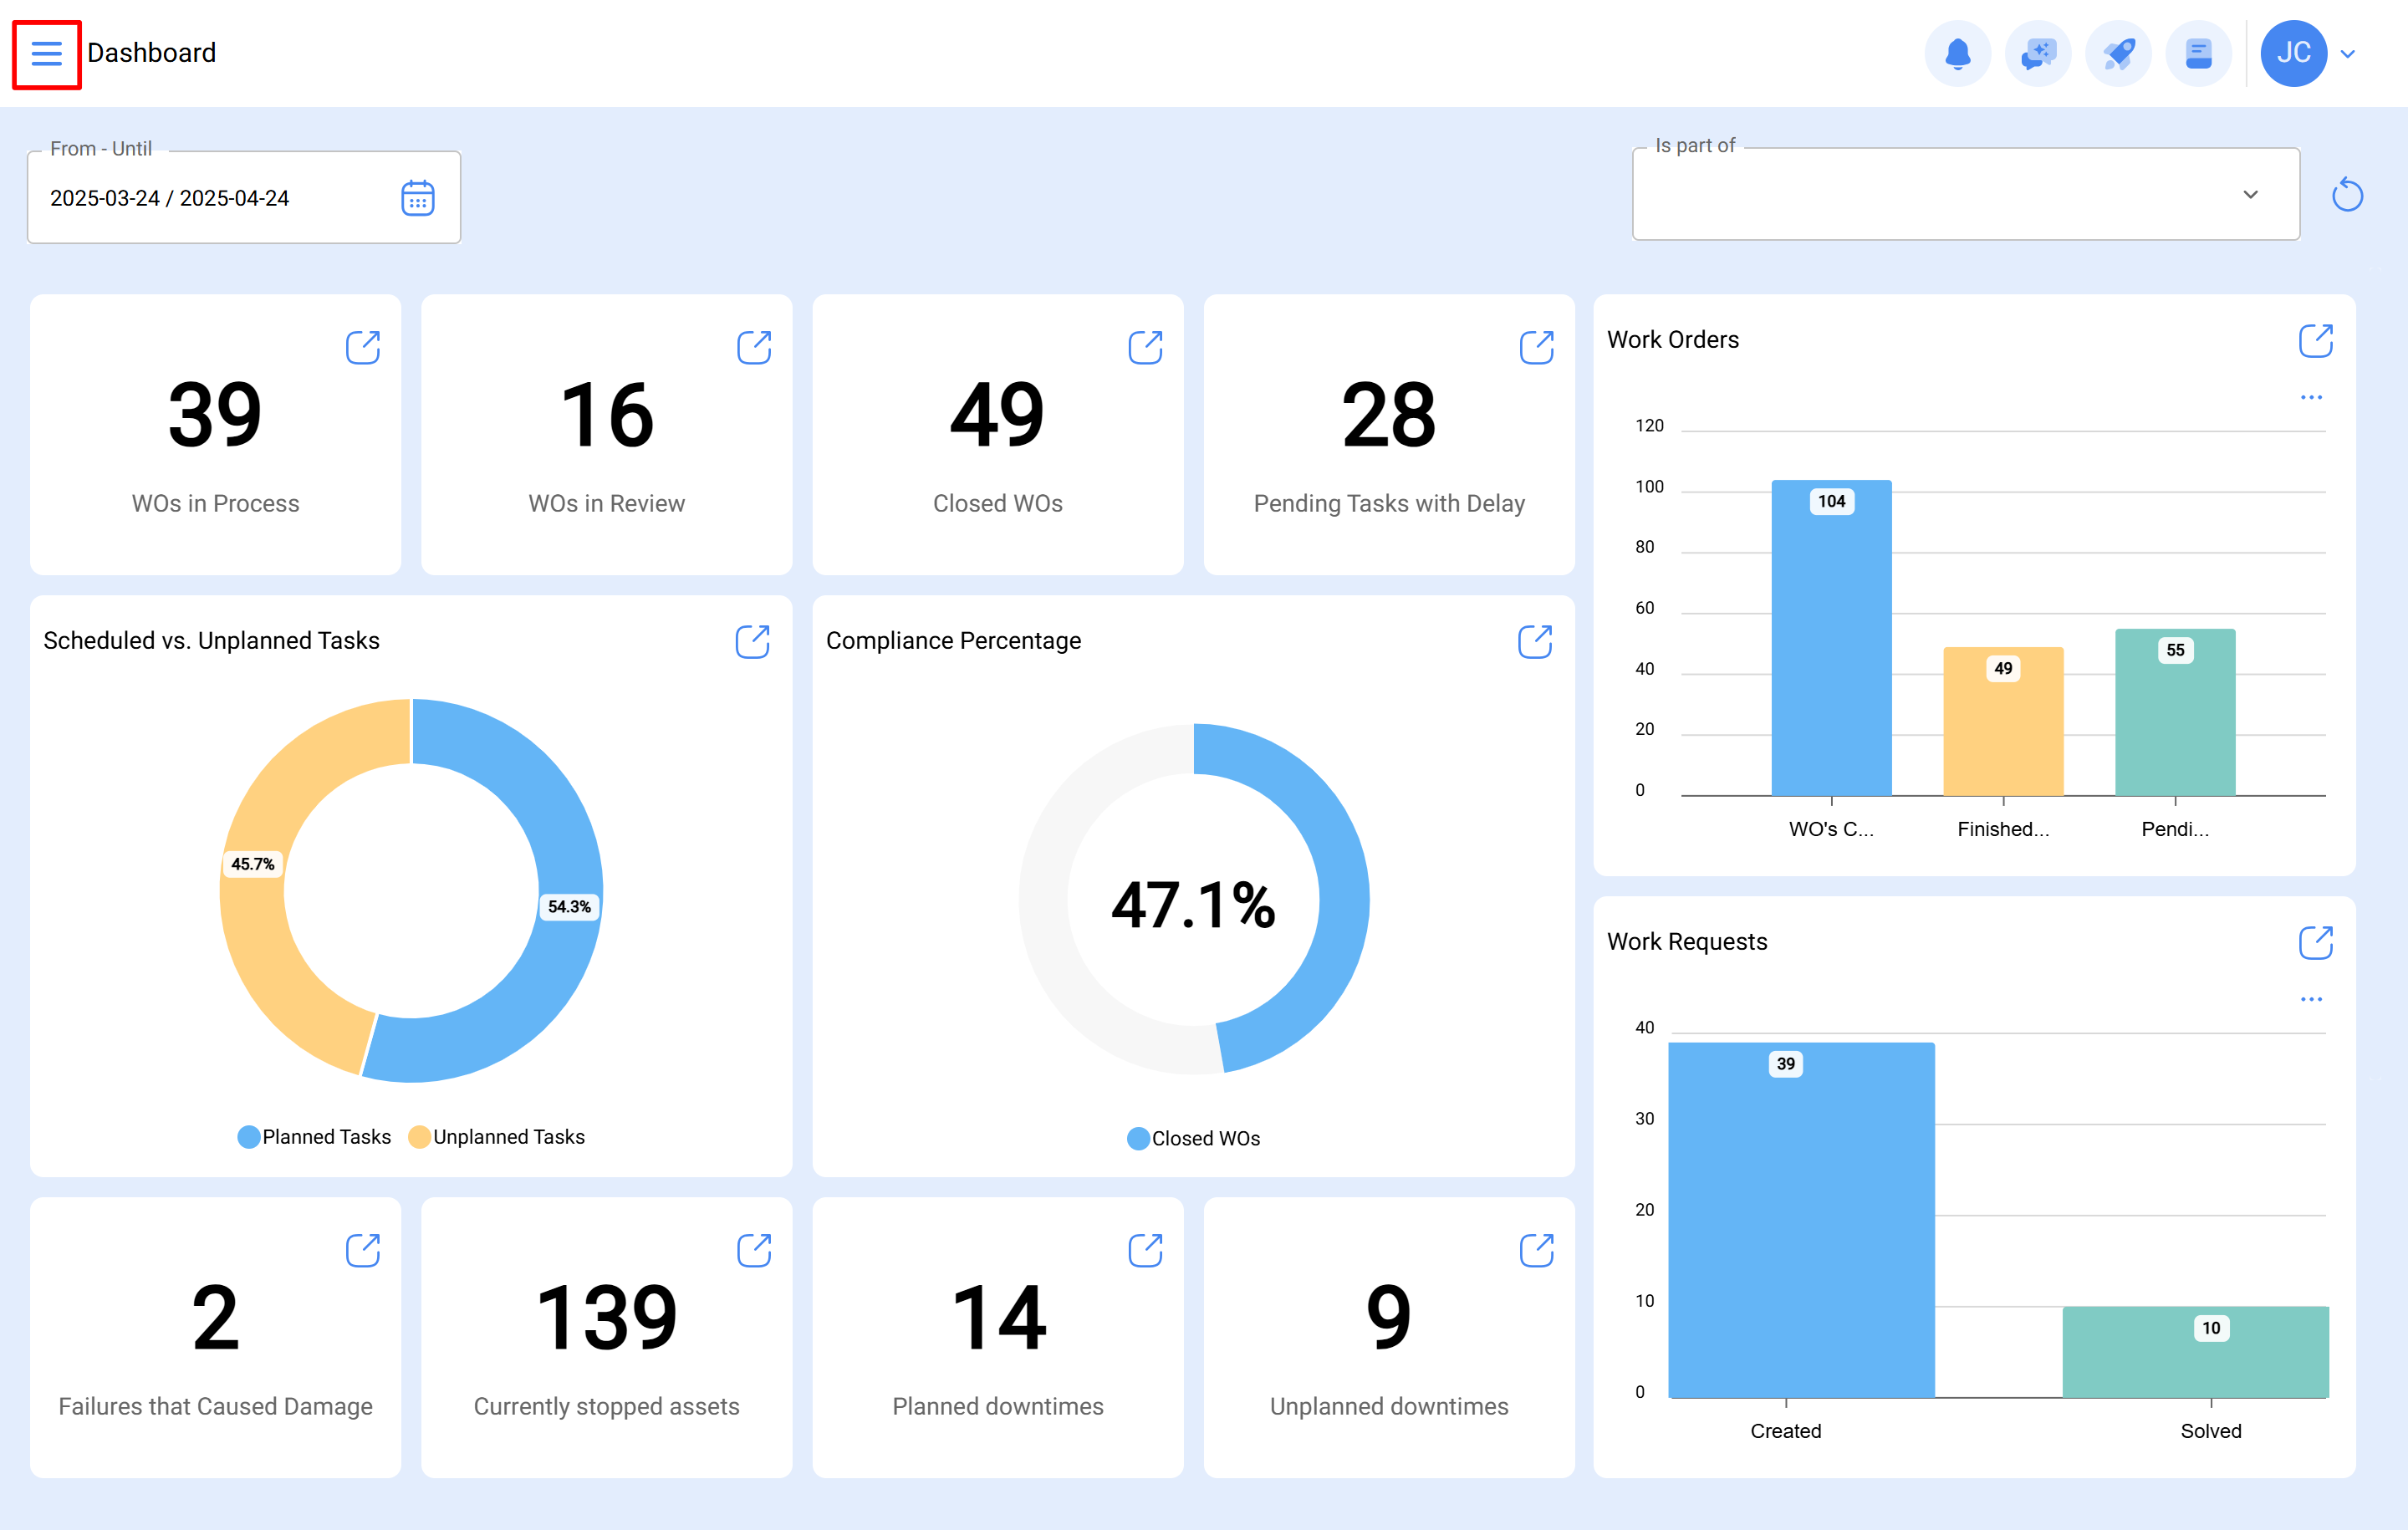Expand the Compliance Percentage widget
Viewport: 2408px width, 1530px height.
pyautogui.click(x=1537, y=641)
